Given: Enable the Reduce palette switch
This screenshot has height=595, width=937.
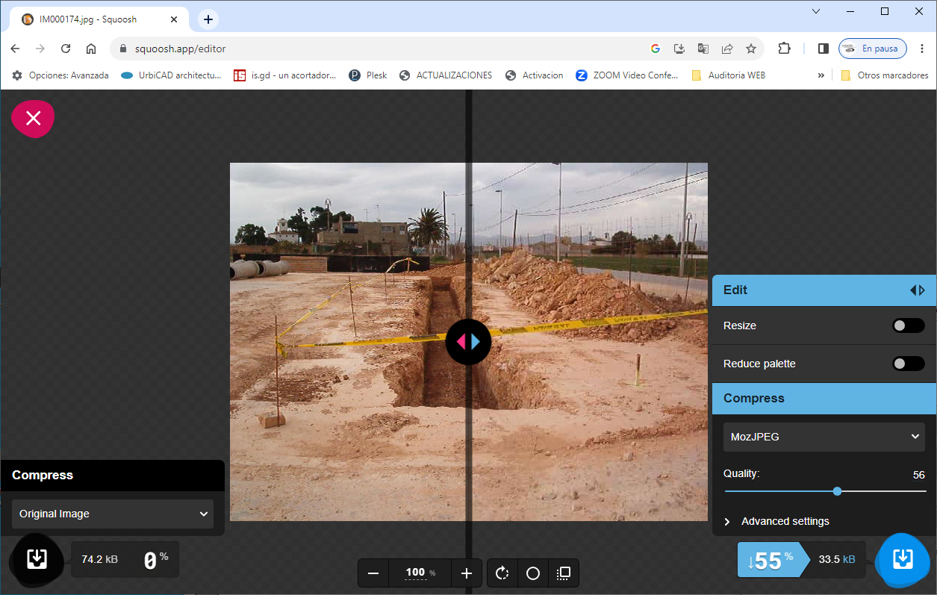Looking at the screenshot, I should tap(909, 364).
